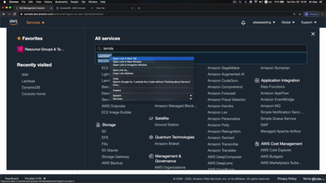Select Inspect in the context menu
The width and height of the screenshot is (326, 183).
[x=152, y=90]
